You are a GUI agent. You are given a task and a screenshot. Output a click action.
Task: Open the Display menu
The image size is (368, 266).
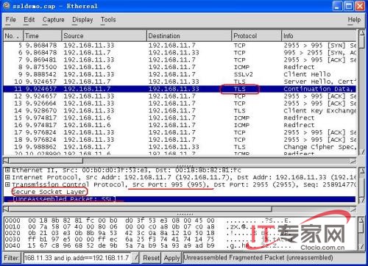(x=82, y=20)
